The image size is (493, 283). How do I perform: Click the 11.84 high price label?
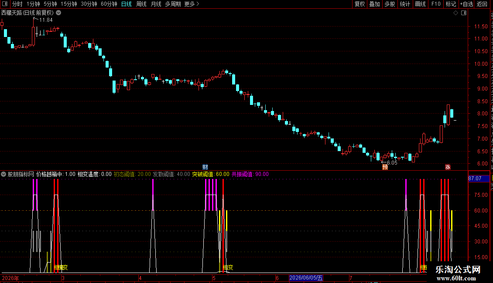pyautogui.click(x=46, y=20)
